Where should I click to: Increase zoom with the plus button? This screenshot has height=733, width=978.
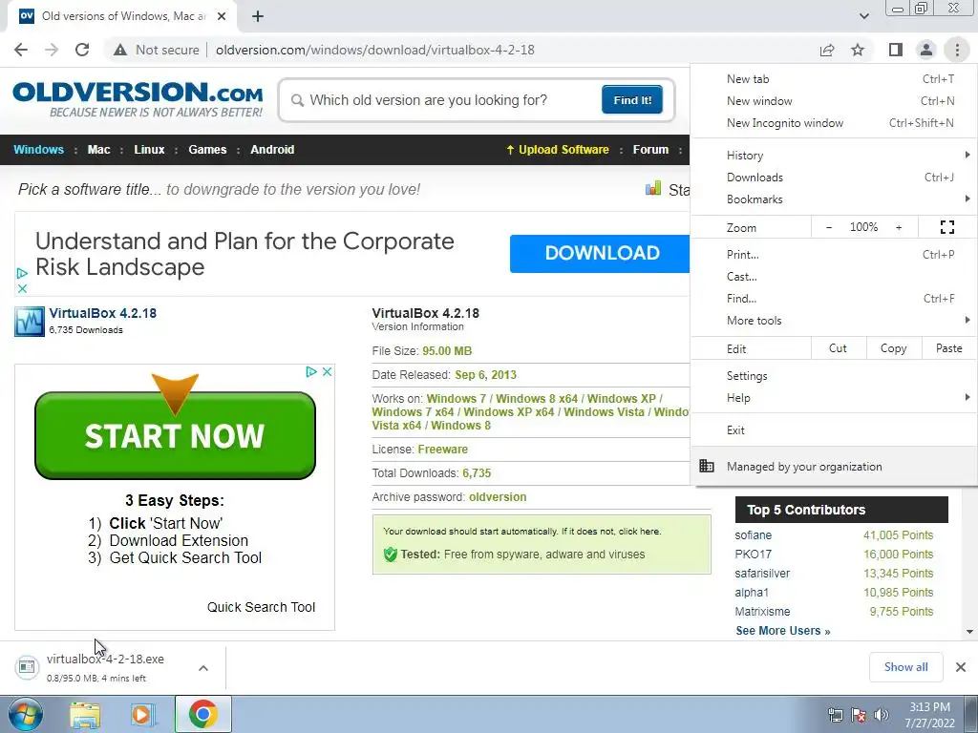899,227
